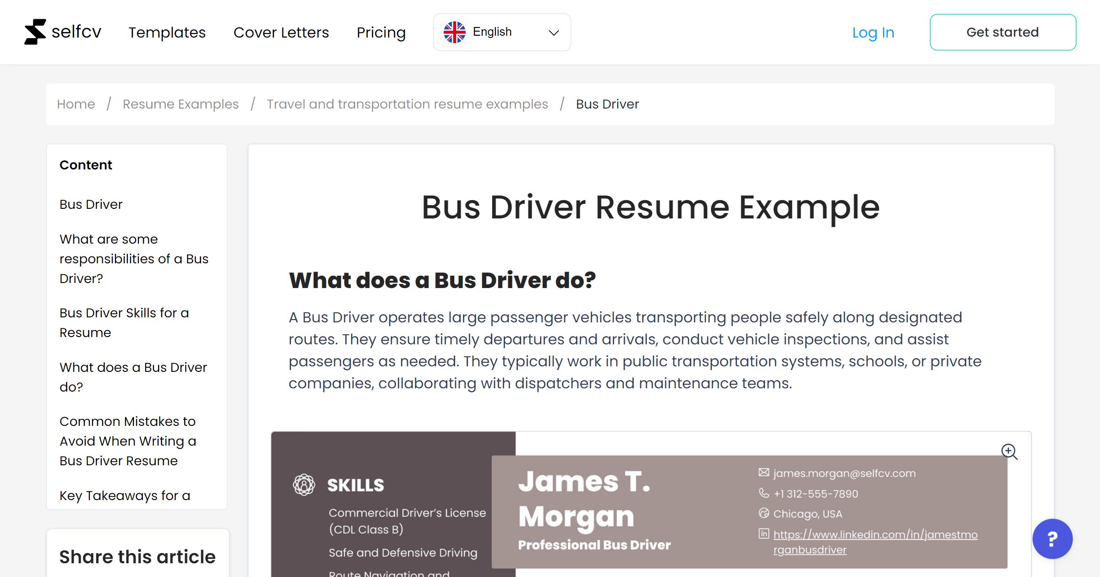1100x577 pixels.
Task: Click the Get started button
Action: tap(1003, 32)
